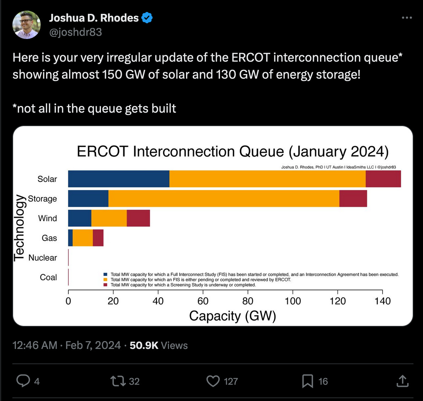Screen dimensions: 423x401
Task: Click the blue FIS legend square in the chart
Action: tap(105, 274)
